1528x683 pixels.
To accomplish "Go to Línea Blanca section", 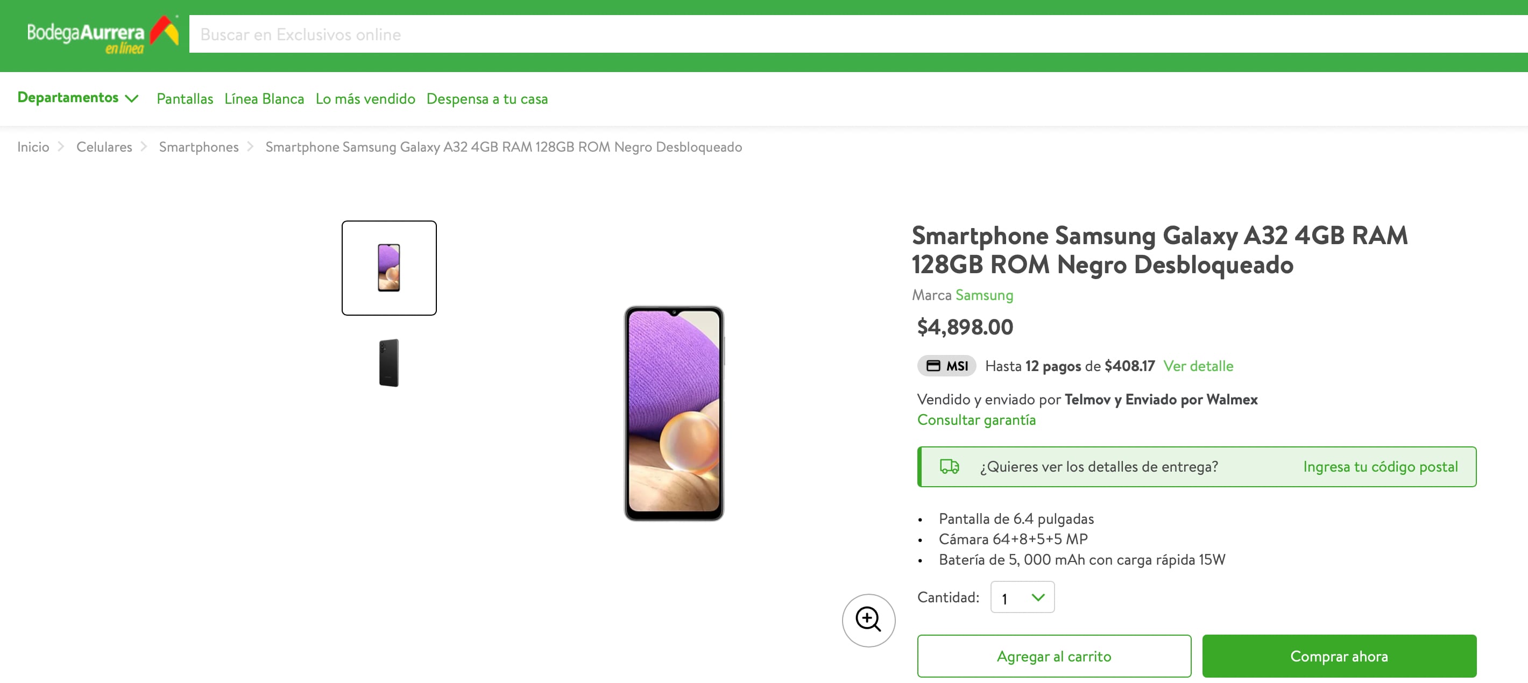I will point(264,99).
